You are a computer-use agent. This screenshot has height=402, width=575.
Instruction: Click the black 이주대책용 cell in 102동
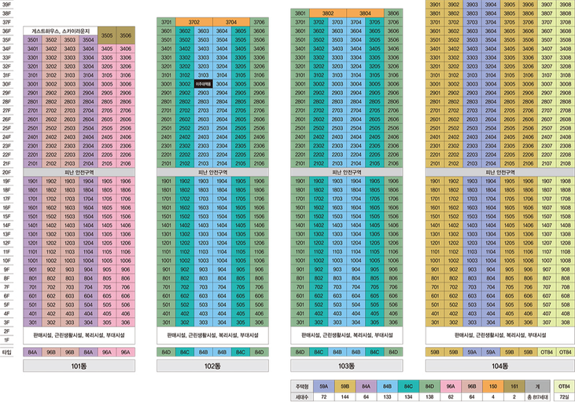click(203, 84)
